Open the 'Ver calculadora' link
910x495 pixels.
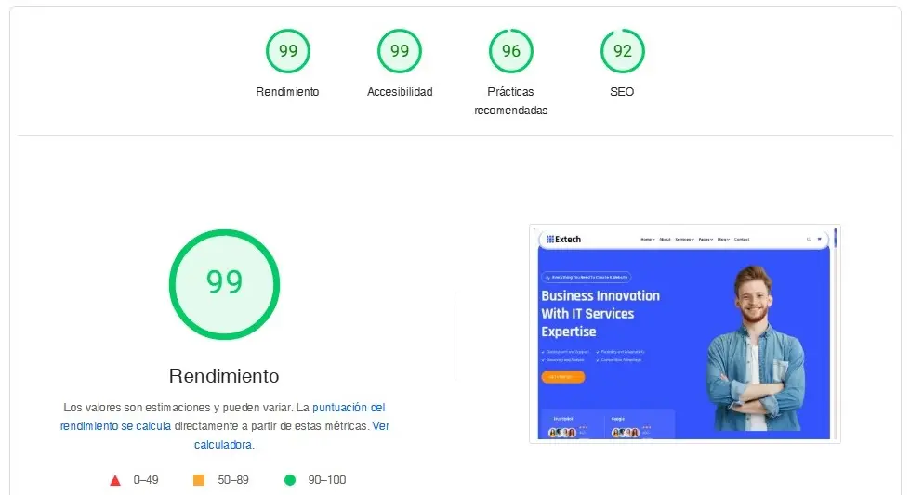coord(380,426)
